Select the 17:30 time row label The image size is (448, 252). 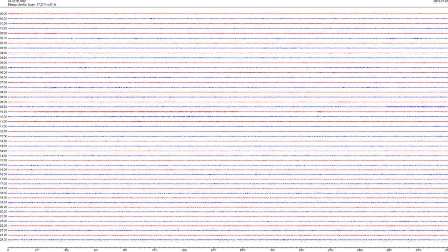3,184
